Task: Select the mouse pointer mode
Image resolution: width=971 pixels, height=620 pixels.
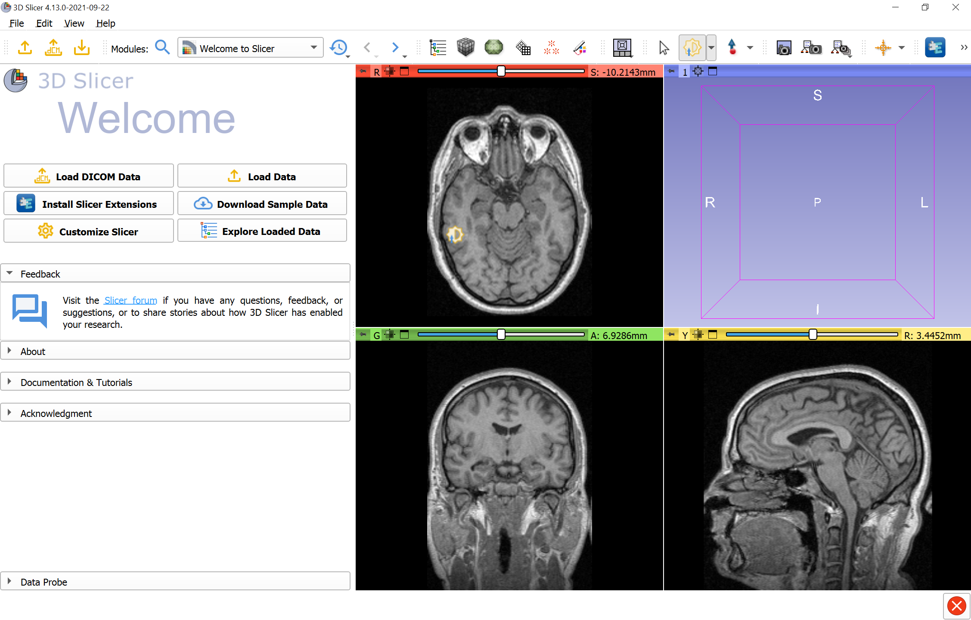Action: (x=664, y=48)
